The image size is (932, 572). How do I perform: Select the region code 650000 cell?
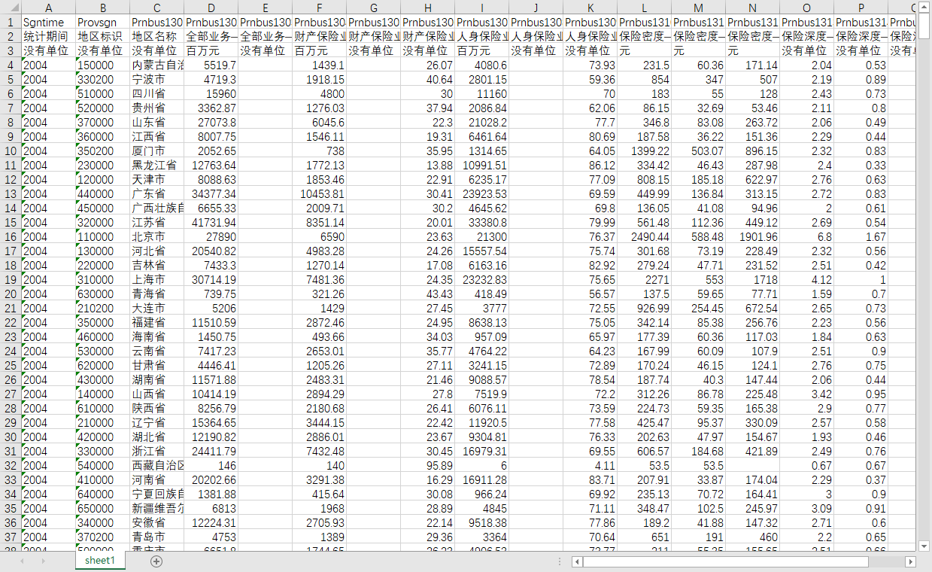coord(102,508)
